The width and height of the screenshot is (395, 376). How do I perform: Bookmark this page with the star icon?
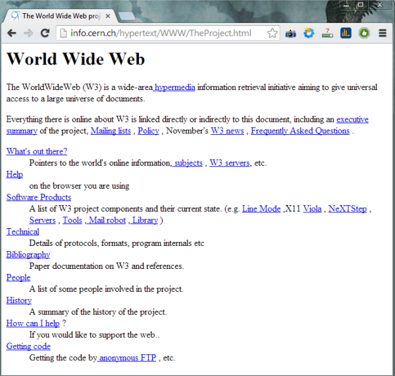click(273, 33)
